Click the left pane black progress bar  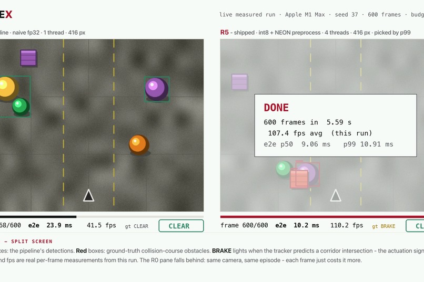(x=38, y=216)
